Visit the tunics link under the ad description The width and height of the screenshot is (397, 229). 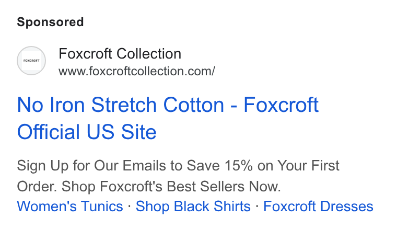point(70,206)
